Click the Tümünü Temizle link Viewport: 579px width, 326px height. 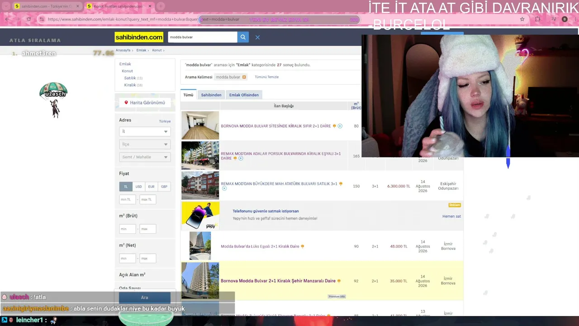click(x=267, y=77)
